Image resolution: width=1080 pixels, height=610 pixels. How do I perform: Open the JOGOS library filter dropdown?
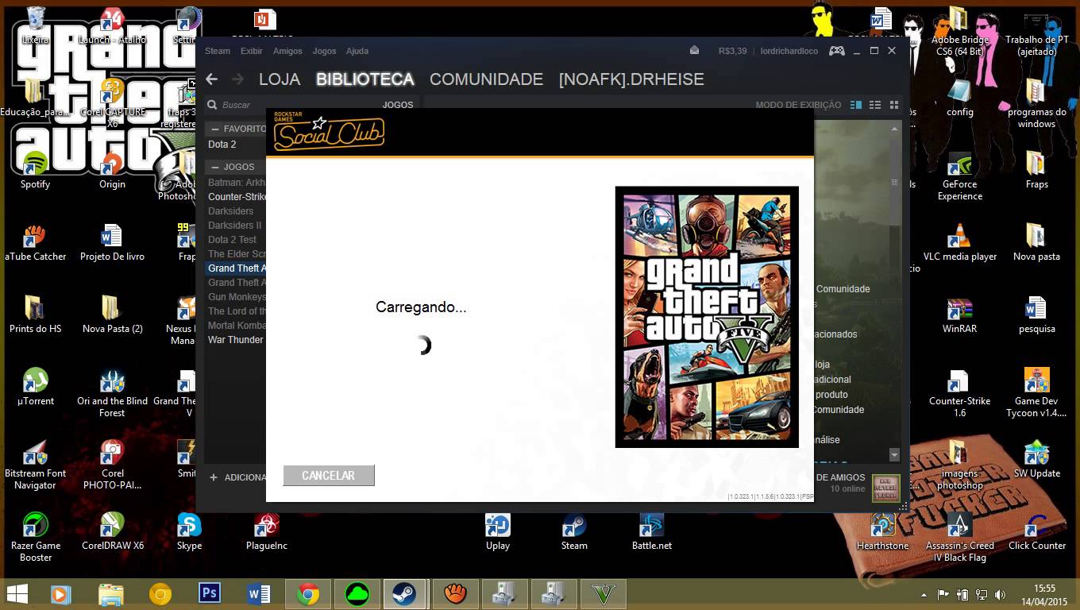[397, 105]
